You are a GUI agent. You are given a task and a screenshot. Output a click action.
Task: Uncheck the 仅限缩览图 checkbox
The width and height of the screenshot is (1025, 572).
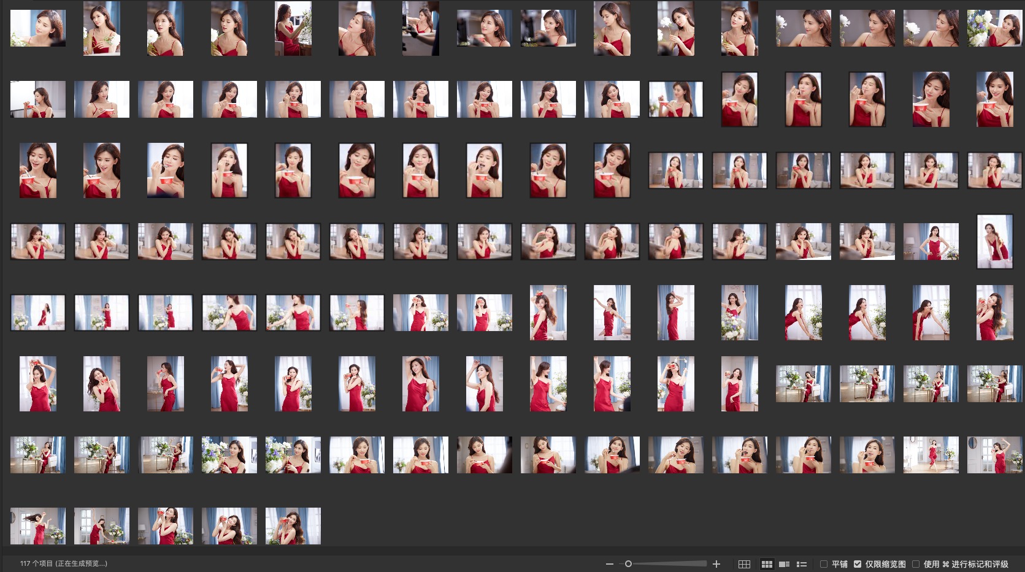click(x=858, y=564)
